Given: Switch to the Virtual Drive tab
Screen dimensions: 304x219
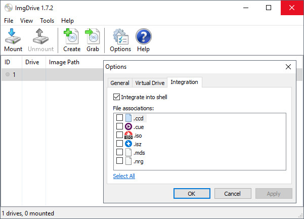Looking at the screenshot, I should 149,83.
